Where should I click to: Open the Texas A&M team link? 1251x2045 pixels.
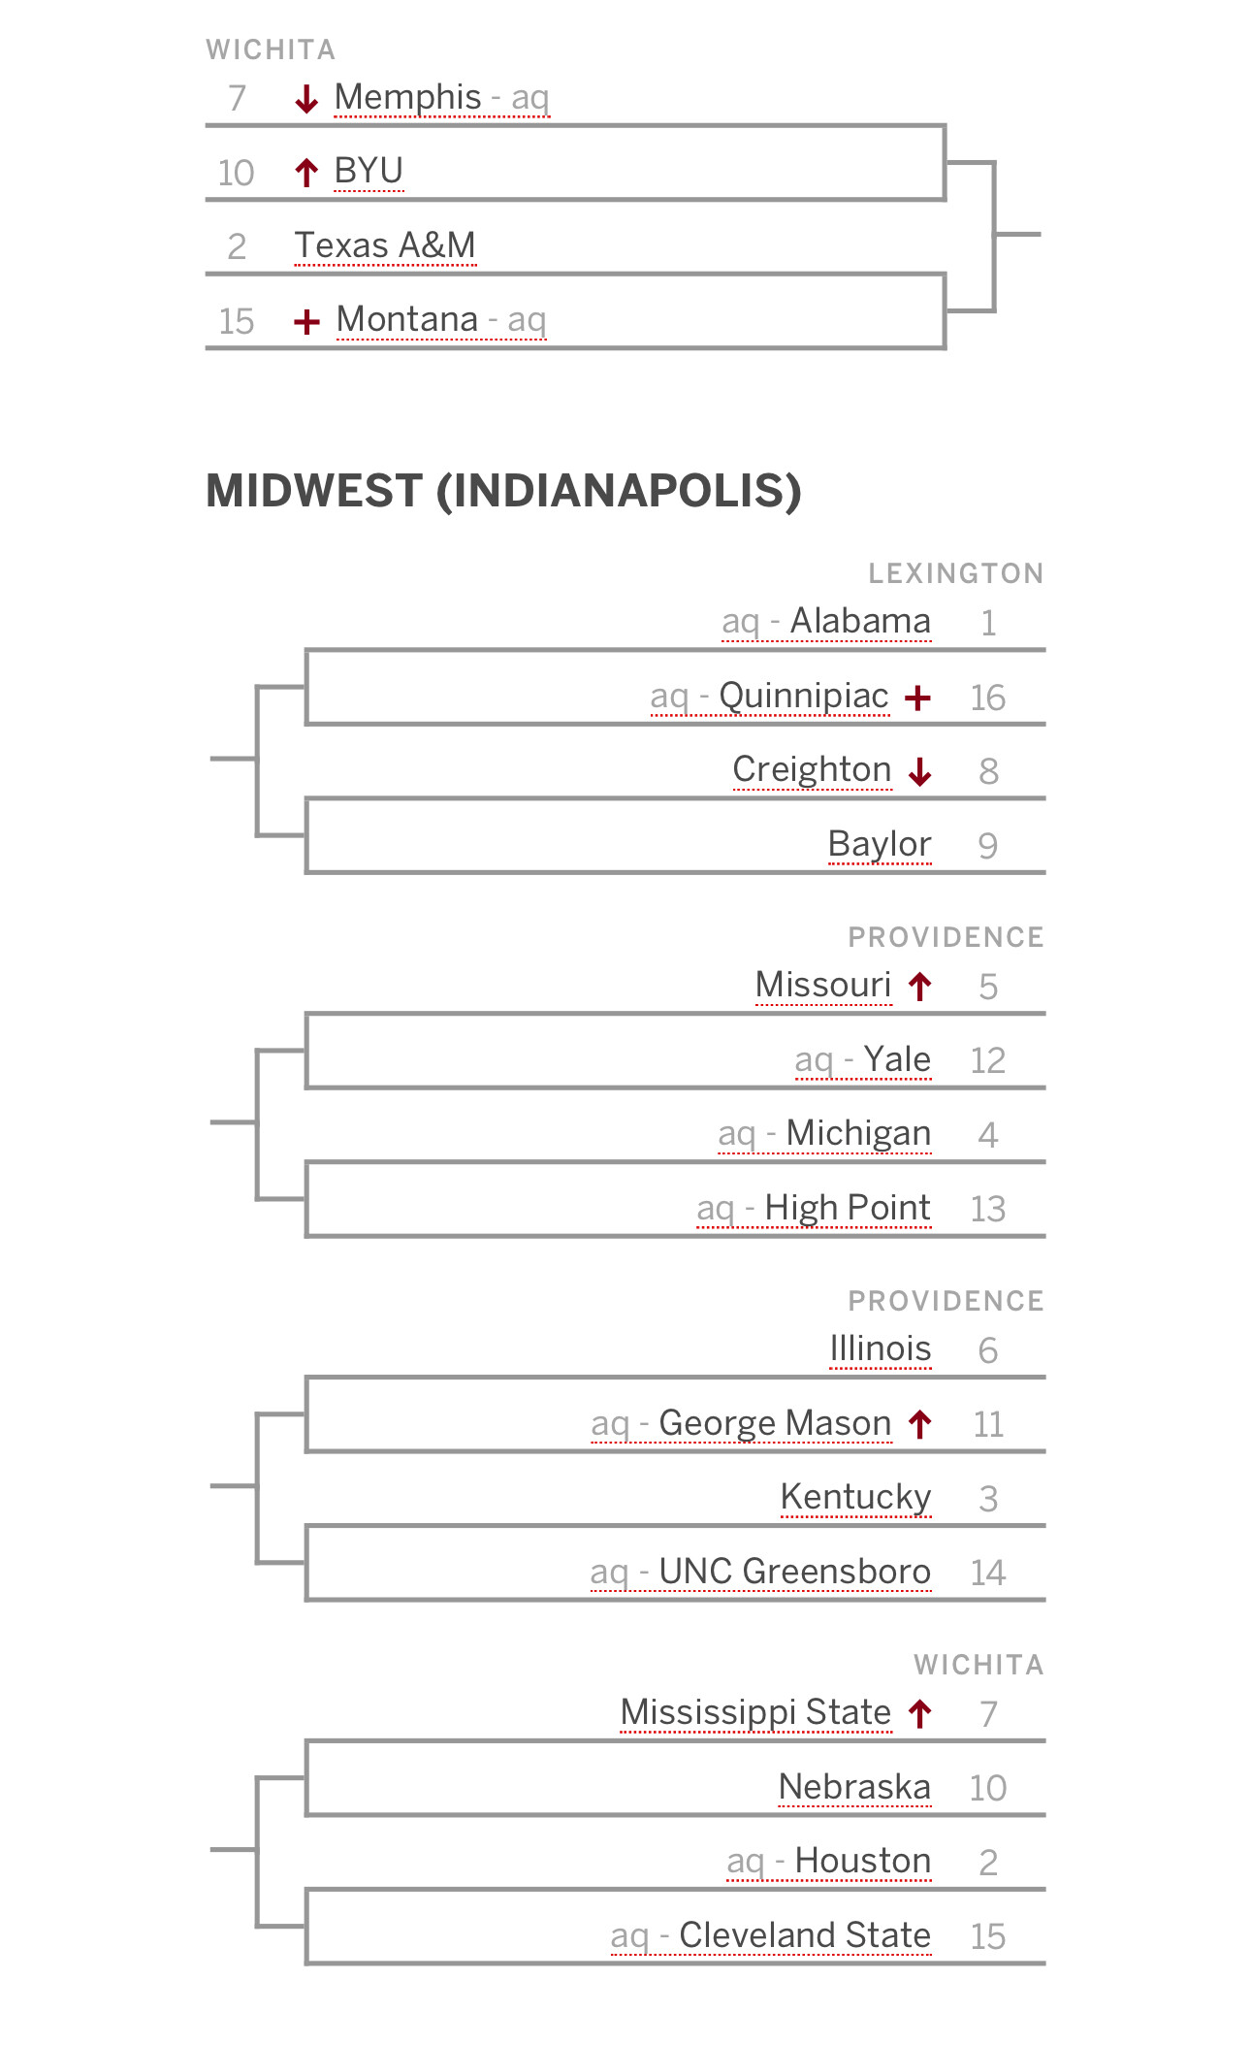(385, 245)
